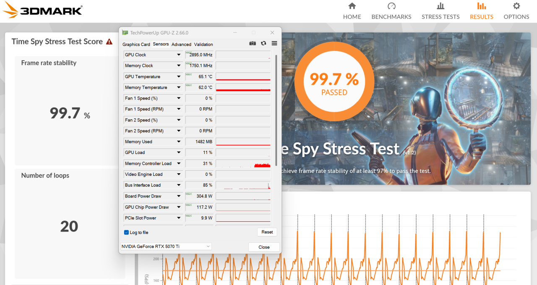Image resolution: width=537 pixels, height=285 pixels.
Task: Expand GPU Temperature sensor dropdown
Action: pos(179,77)
